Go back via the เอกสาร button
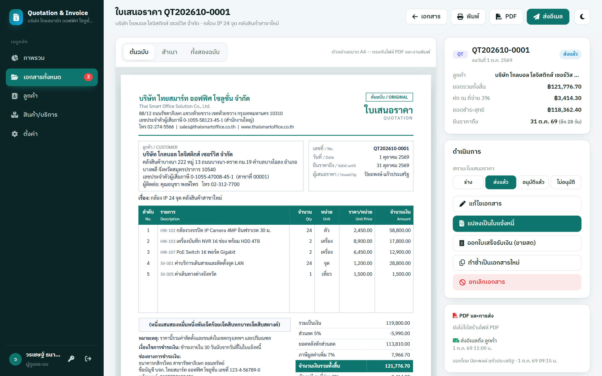 [x=426, y=17]
